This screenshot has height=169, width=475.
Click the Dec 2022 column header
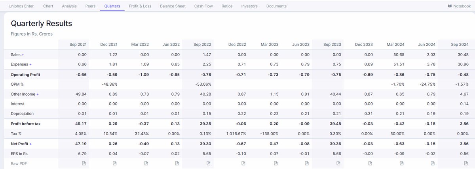(x=237, y=45)
